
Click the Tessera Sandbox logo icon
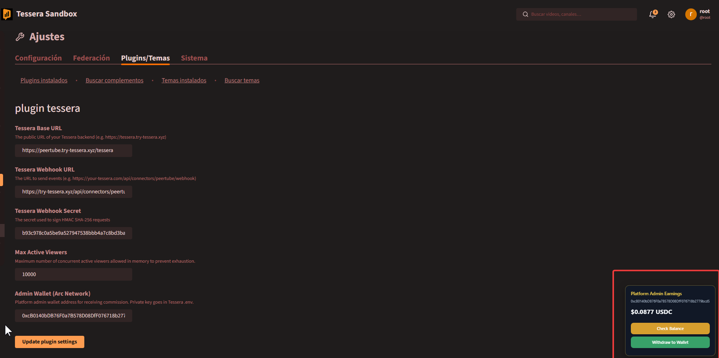pyautogui.click(x=7, y=14)
